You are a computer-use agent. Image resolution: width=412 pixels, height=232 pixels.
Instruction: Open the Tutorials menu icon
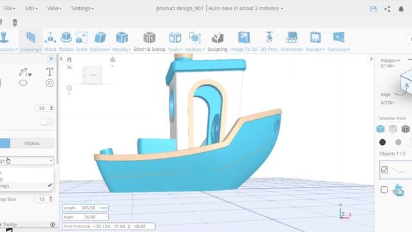click(339, 37)
